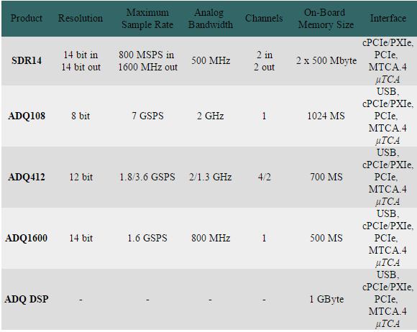Click the 1 GByte memory cell
This screenshot has height=332, width=417.
(x=326, y=300)
